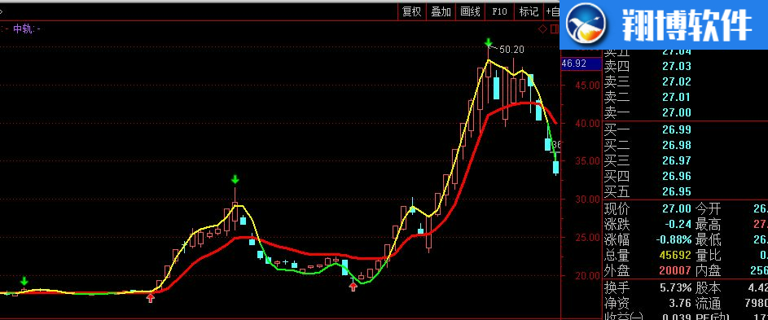Screen dimensions: 768x320
Task: Click the red rectangle icon beside the diamond
Action: (x=555, y=29)
